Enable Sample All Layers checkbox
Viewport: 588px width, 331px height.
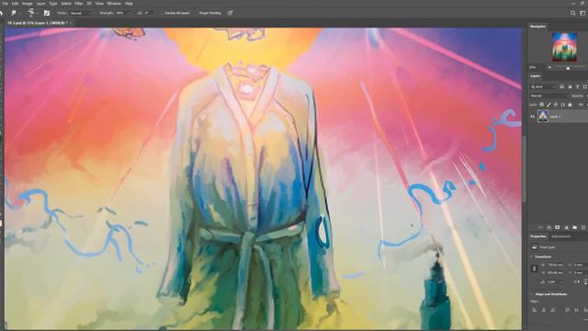[163, 13]
